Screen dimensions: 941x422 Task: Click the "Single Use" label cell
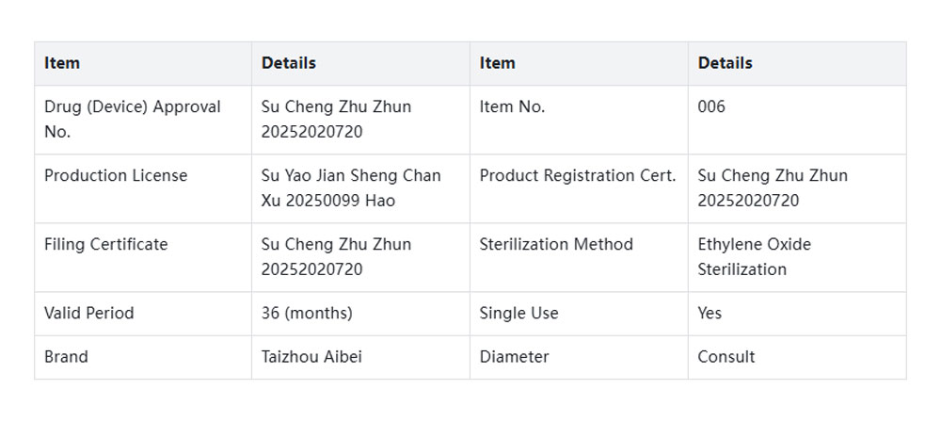pos(518,313)
